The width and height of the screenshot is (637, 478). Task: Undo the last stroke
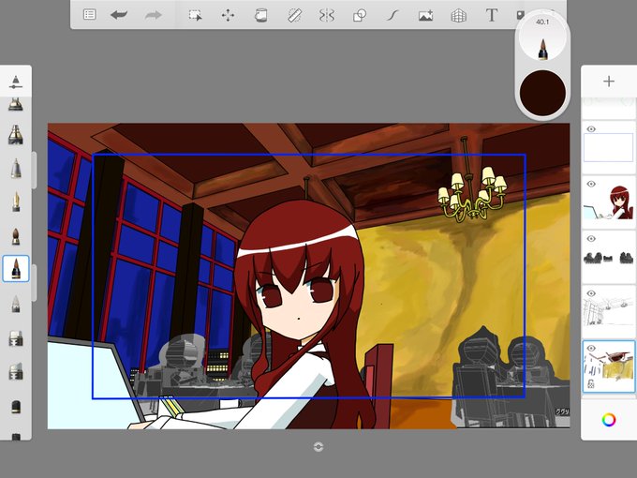pyautogui.click(x=119, y=15)
